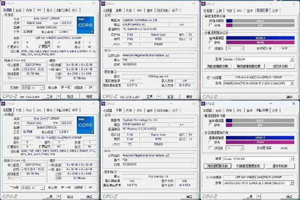The width and height of the screenshot is (300, 200).
Task: Click the CPU-Z title icon in the 1.248 V processor window
Action: (x=3, y=3)
